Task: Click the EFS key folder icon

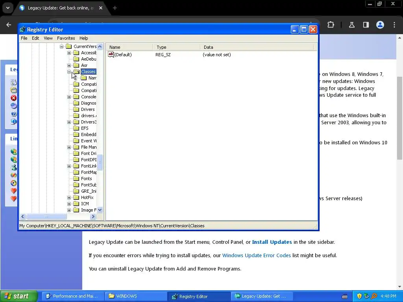Action: click(76, 128)
